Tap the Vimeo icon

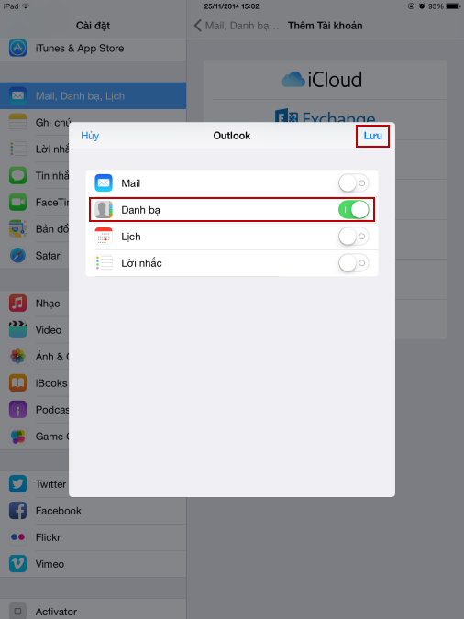(x=17, y=564)
